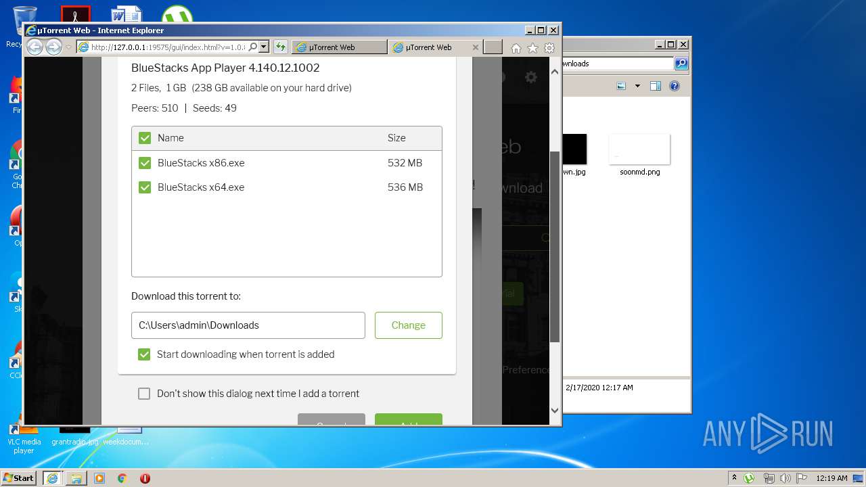Go back in Internet Explorer
The height and width of the screenshot is (487, 866).
pos(35,47)
